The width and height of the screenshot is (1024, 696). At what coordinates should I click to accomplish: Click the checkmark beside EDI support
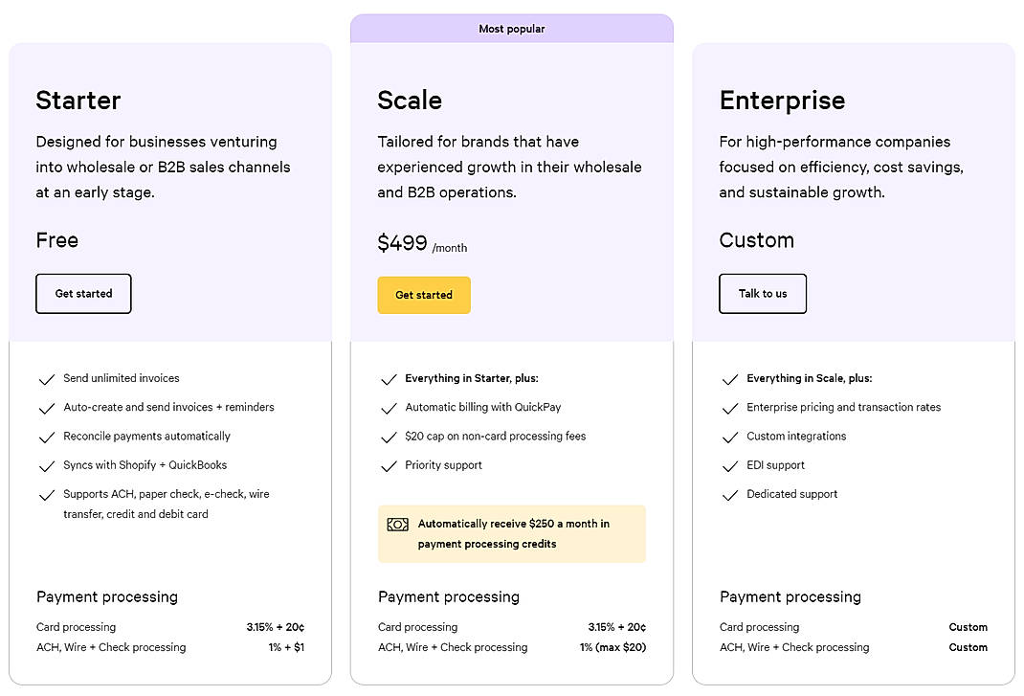730,466
